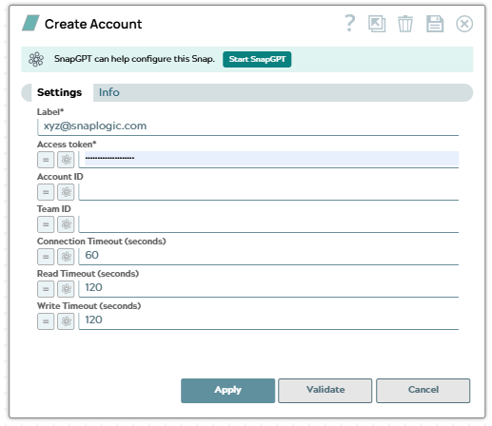The image size is (492, 426).
Task: Click the 'Access token*' field label
Action: 67,145
